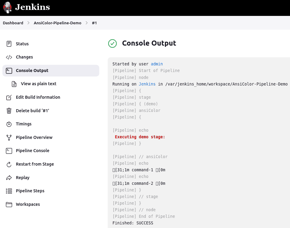Click the '[Pipeline] ansiColor' line
This screenshot has height=228, width=290.
click(136, 110)
